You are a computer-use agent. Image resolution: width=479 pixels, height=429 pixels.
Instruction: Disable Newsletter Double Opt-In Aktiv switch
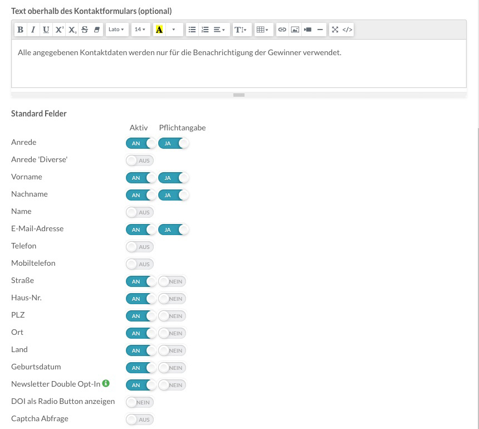click(141, 385)
